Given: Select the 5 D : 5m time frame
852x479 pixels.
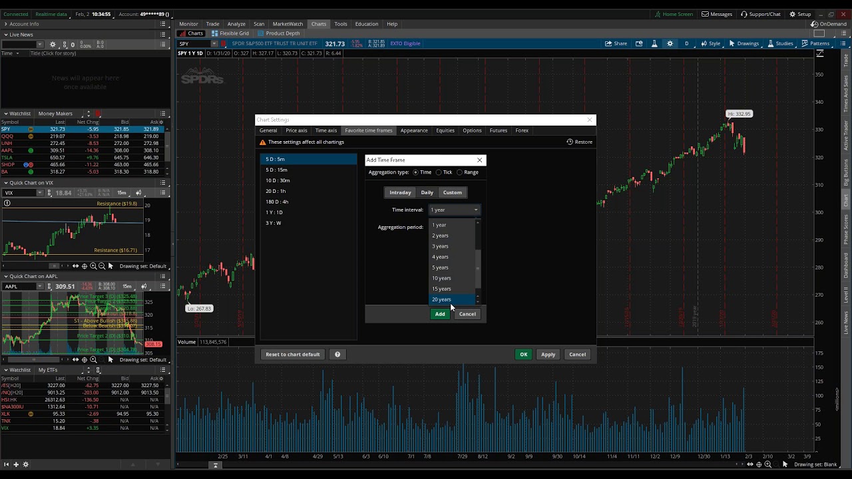Looking at the screenshot, I should pyautogui.click(x=309, y=159).
